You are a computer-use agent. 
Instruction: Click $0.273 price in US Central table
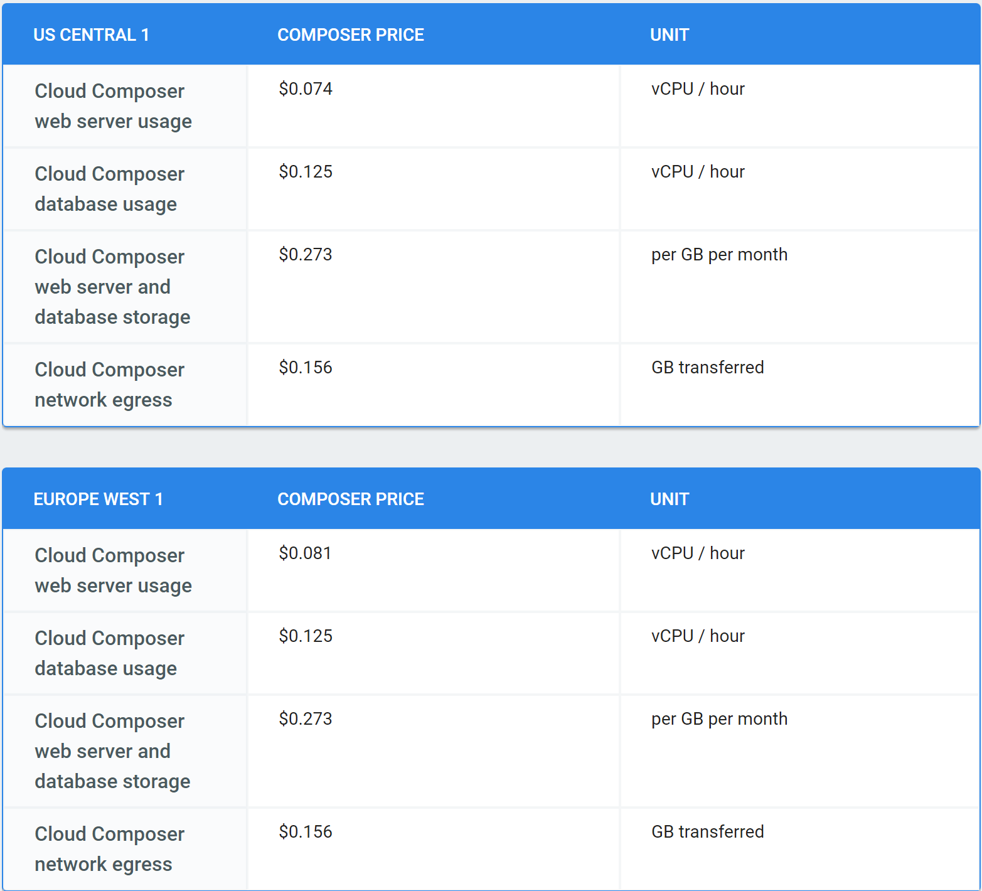(x=306, y=255)
